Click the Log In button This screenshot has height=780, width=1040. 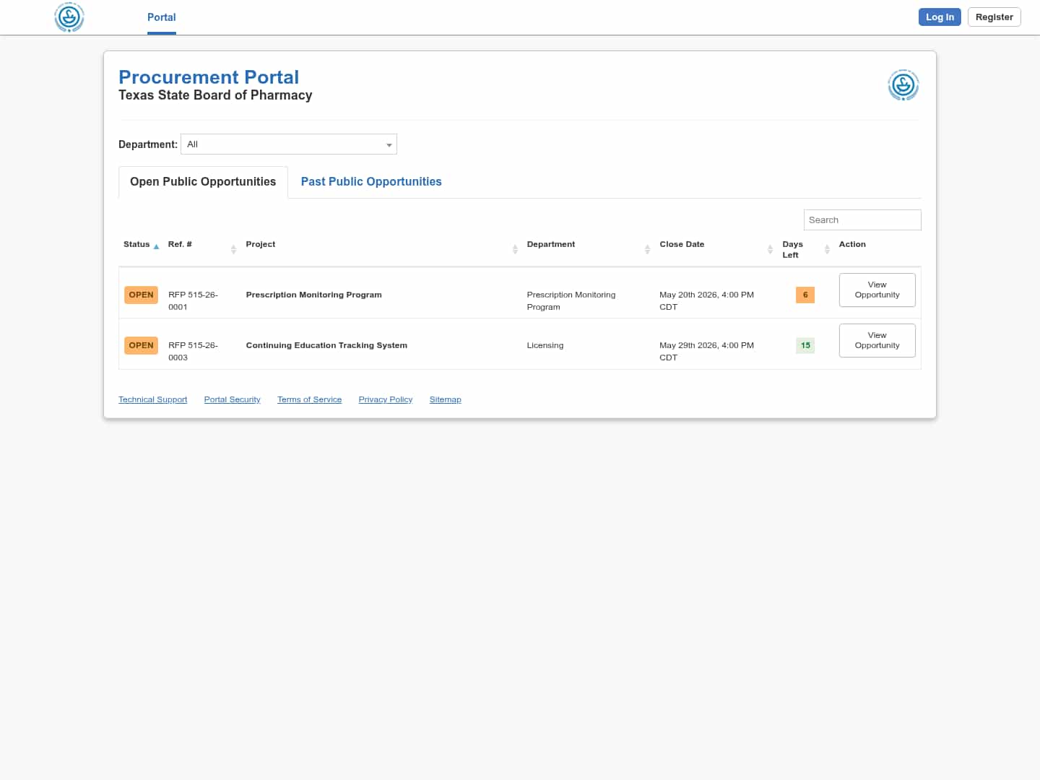940,17
